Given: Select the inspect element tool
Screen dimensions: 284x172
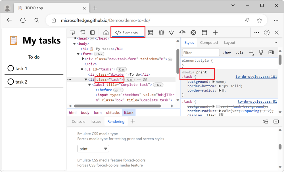Looking at the screenshot, I should [x=72, y=32].
